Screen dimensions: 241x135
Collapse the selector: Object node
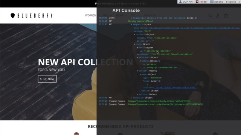coord(137,57)
